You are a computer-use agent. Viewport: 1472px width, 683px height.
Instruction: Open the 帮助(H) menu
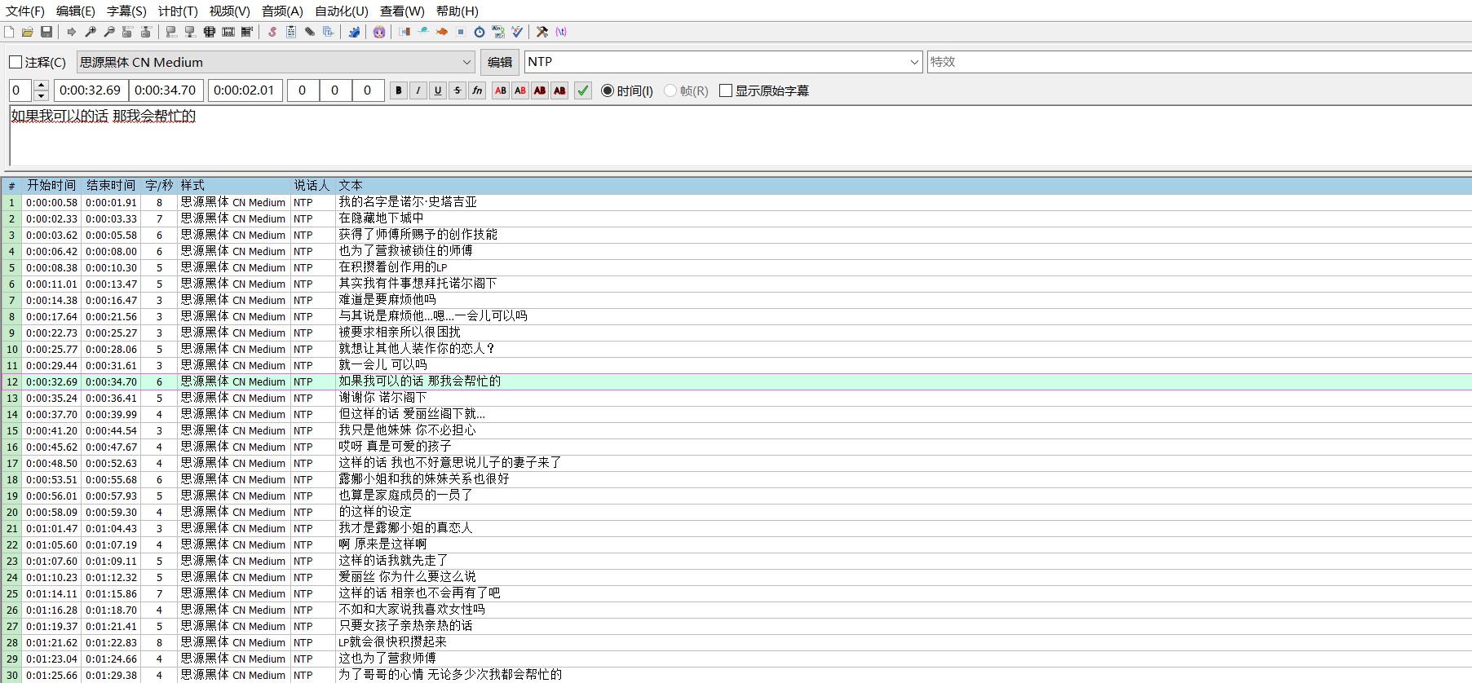point(458,11)
